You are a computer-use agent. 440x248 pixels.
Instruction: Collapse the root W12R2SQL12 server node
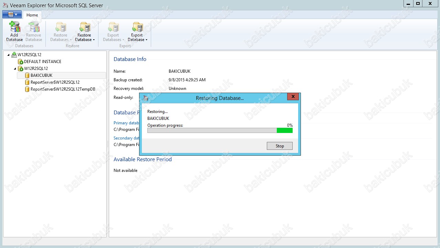pos(9,55)
